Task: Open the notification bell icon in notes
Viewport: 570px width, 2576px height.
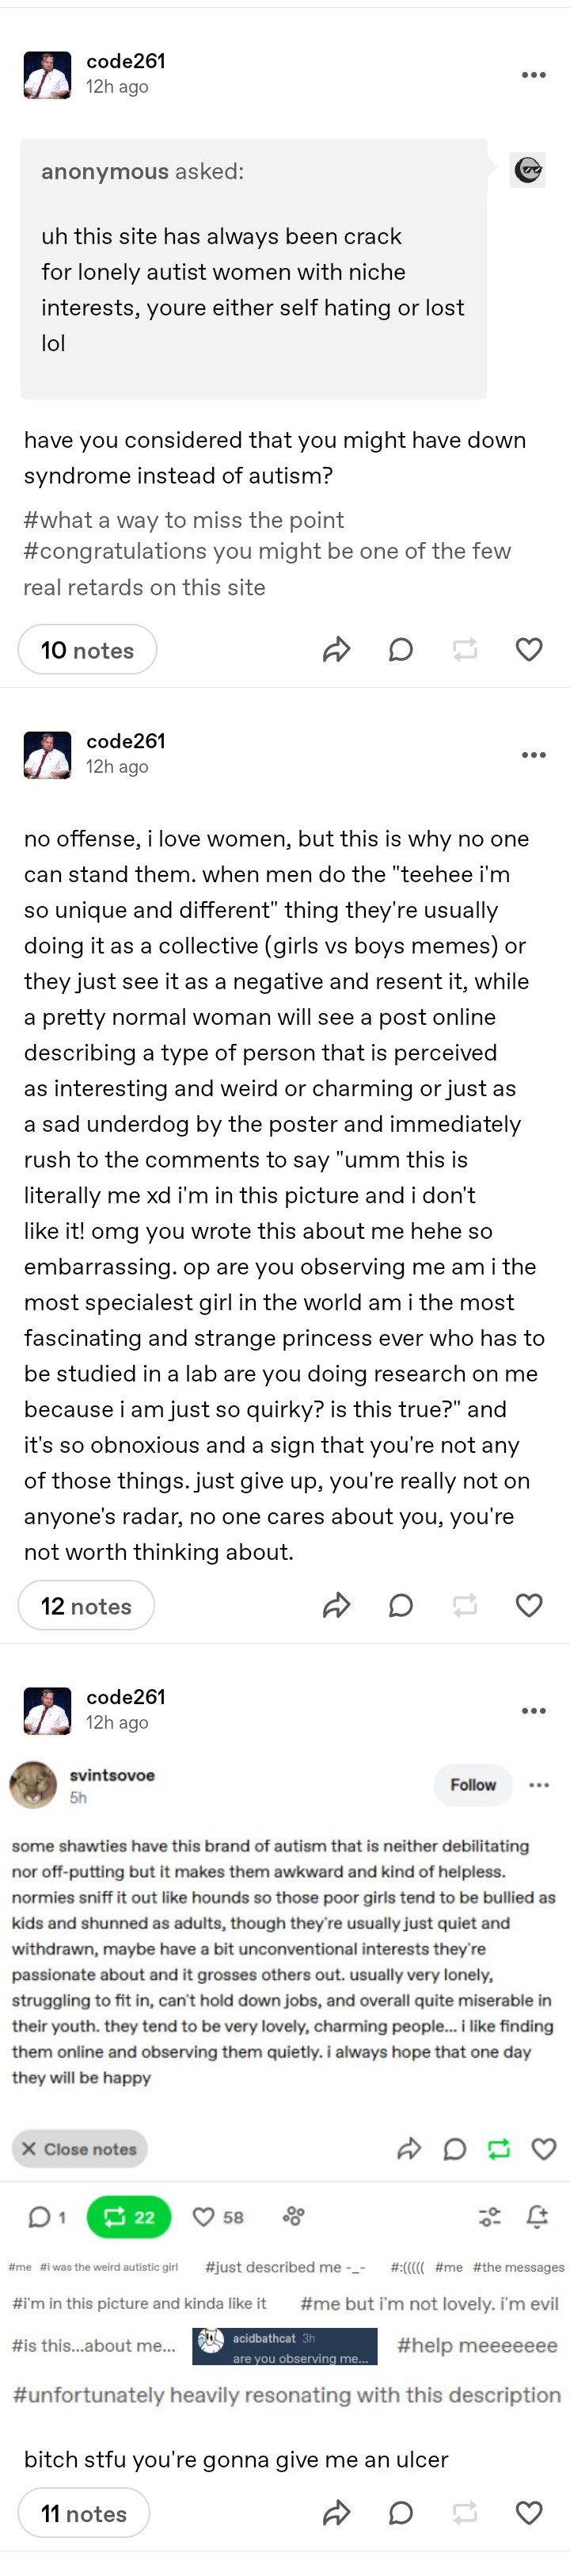Action: click(x=537, y=2216)
